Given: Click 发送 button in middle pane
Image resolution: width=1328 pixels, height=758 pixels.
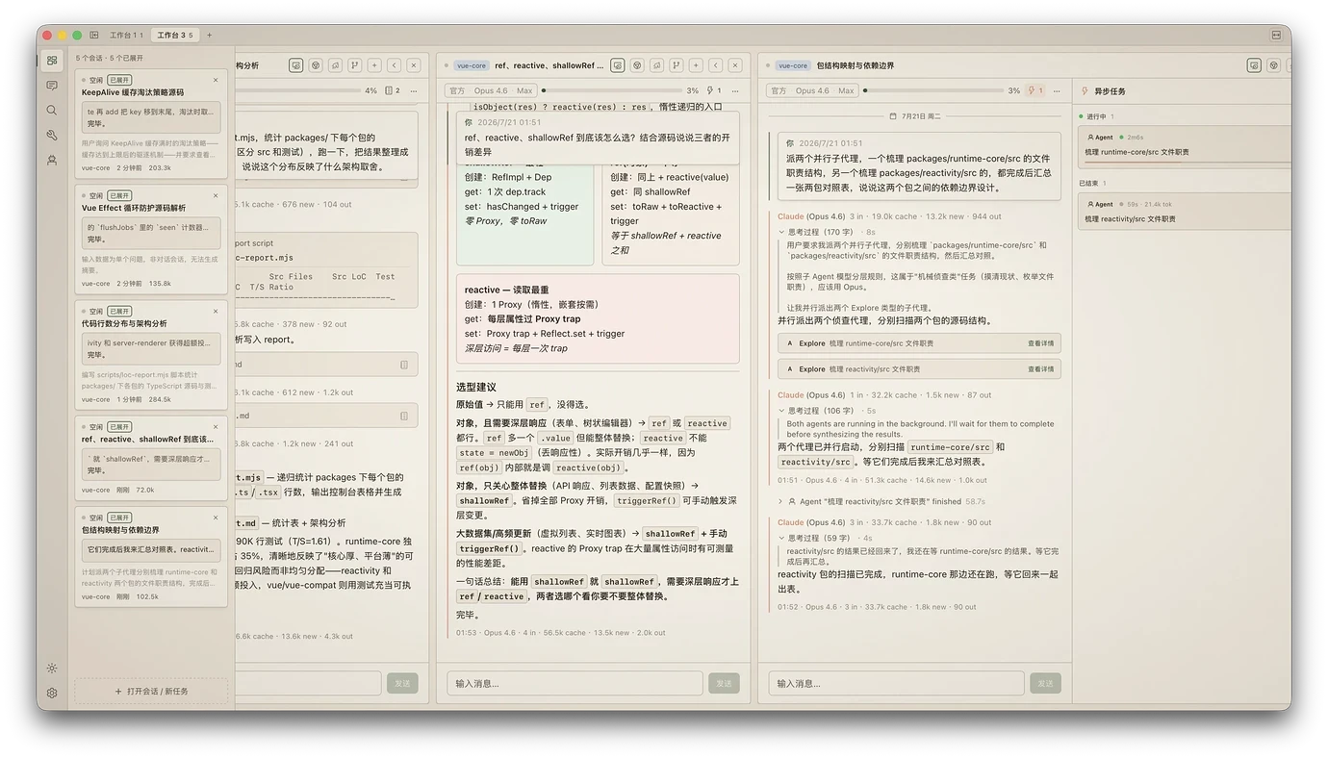Looking at the screenshot, I should pos(724,683).
